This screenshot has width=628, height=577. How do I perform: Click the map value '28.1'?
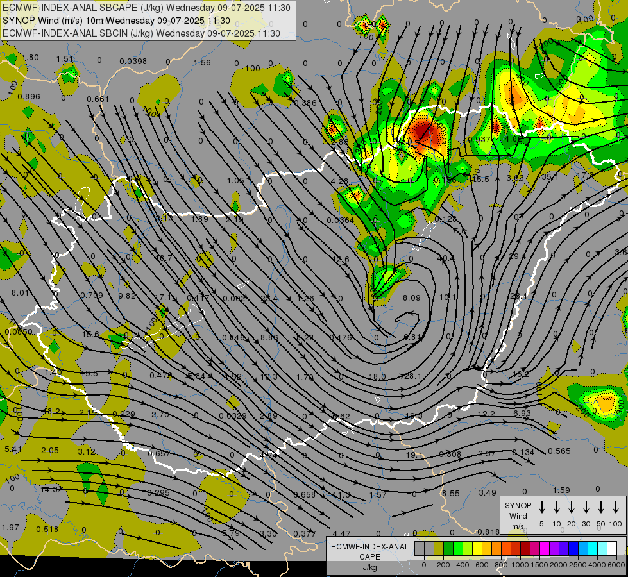[412, 376]
